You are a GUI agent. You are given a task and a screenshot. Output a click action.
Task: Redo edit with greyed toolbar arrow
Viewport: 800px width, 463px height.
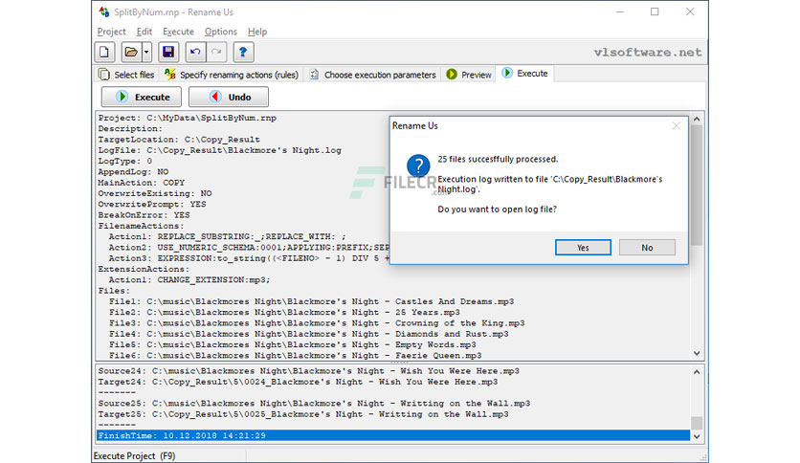click(x=216, y=52)
